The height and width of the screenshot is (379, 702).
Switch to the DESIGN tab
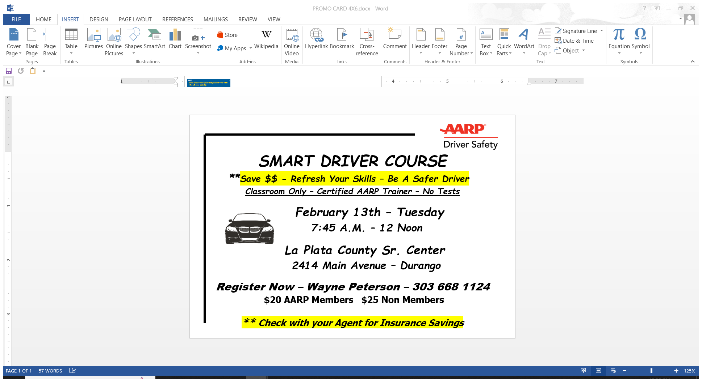click(99, 20)
